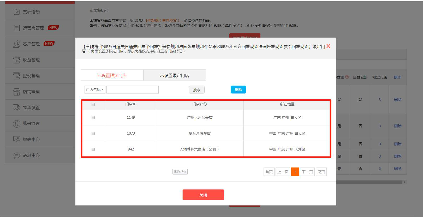This screenshot has height=217, width=423.
Task: Click the 营销活动 sidebar icon
Action: click(16, 12)
